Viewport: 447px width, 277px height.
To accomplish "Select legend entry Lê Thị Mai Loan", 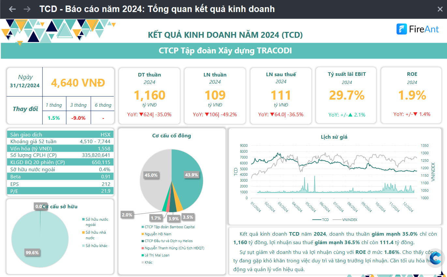I will (156, 255).
